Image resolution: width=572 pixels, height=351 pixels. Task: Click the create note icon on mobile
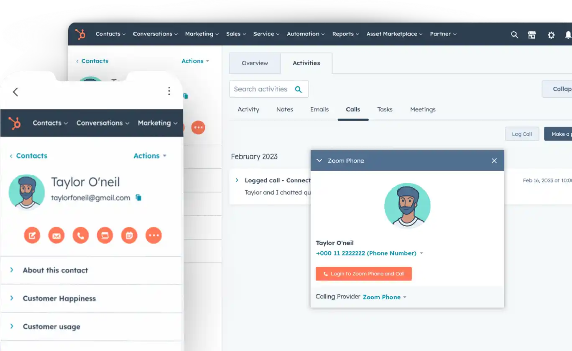pyautogui.click(x=32, y=235)
